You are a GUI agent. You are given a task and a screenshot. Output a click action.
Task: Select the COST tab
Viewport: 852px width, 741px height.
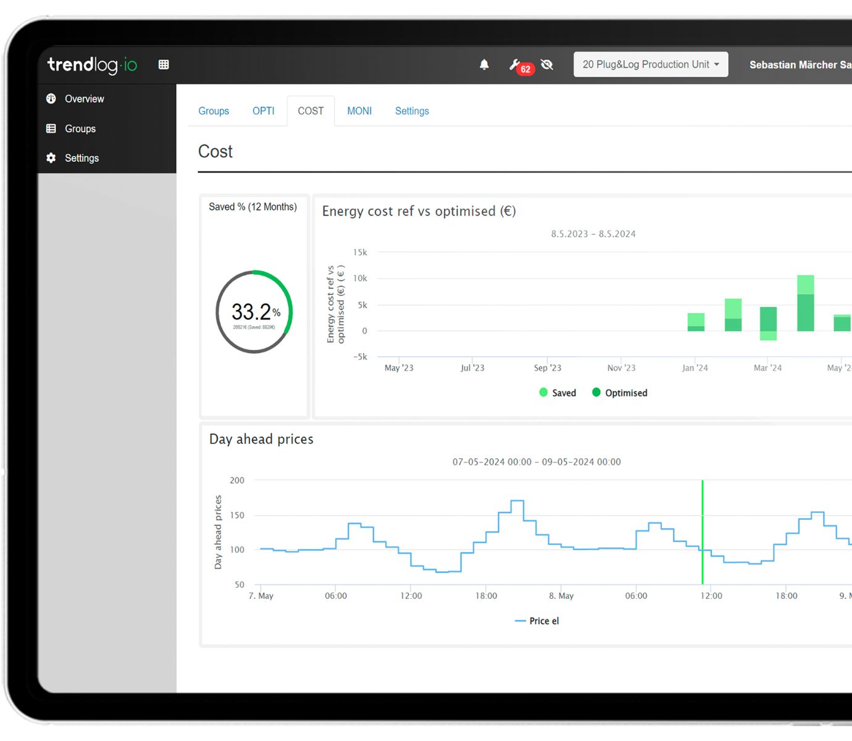coord(311,111)
